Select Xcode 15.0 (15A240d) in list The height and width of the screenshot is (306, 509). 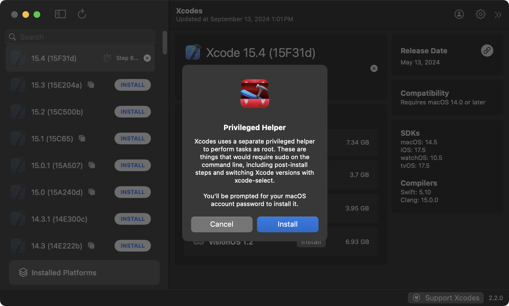[57, 192]
